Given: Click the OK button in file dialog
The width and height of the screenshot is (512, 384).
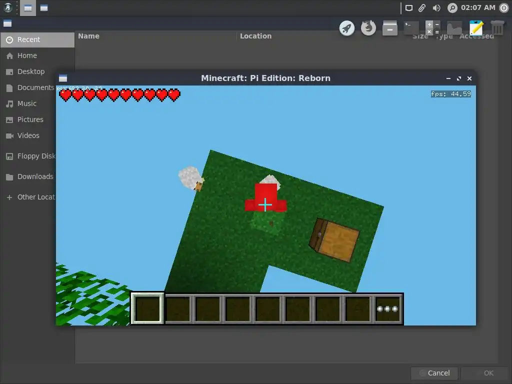Looking at the screenshot, I should point(484,373).
